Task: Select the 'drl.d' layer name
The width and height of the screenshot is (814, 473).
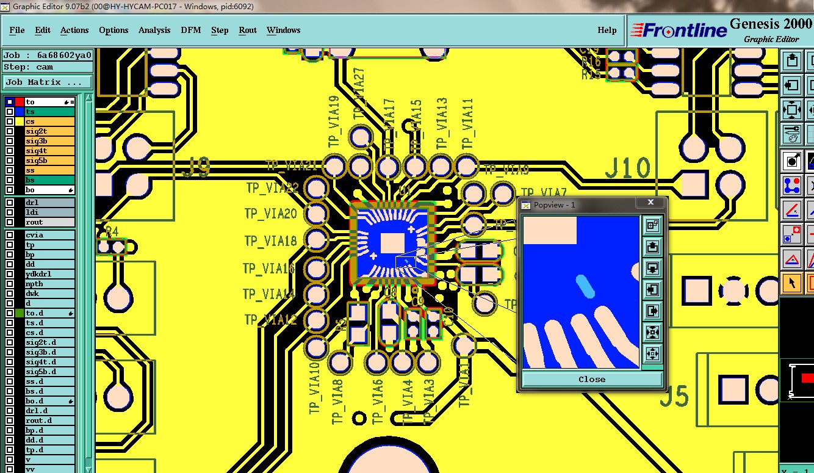Action: pos(49,411)
